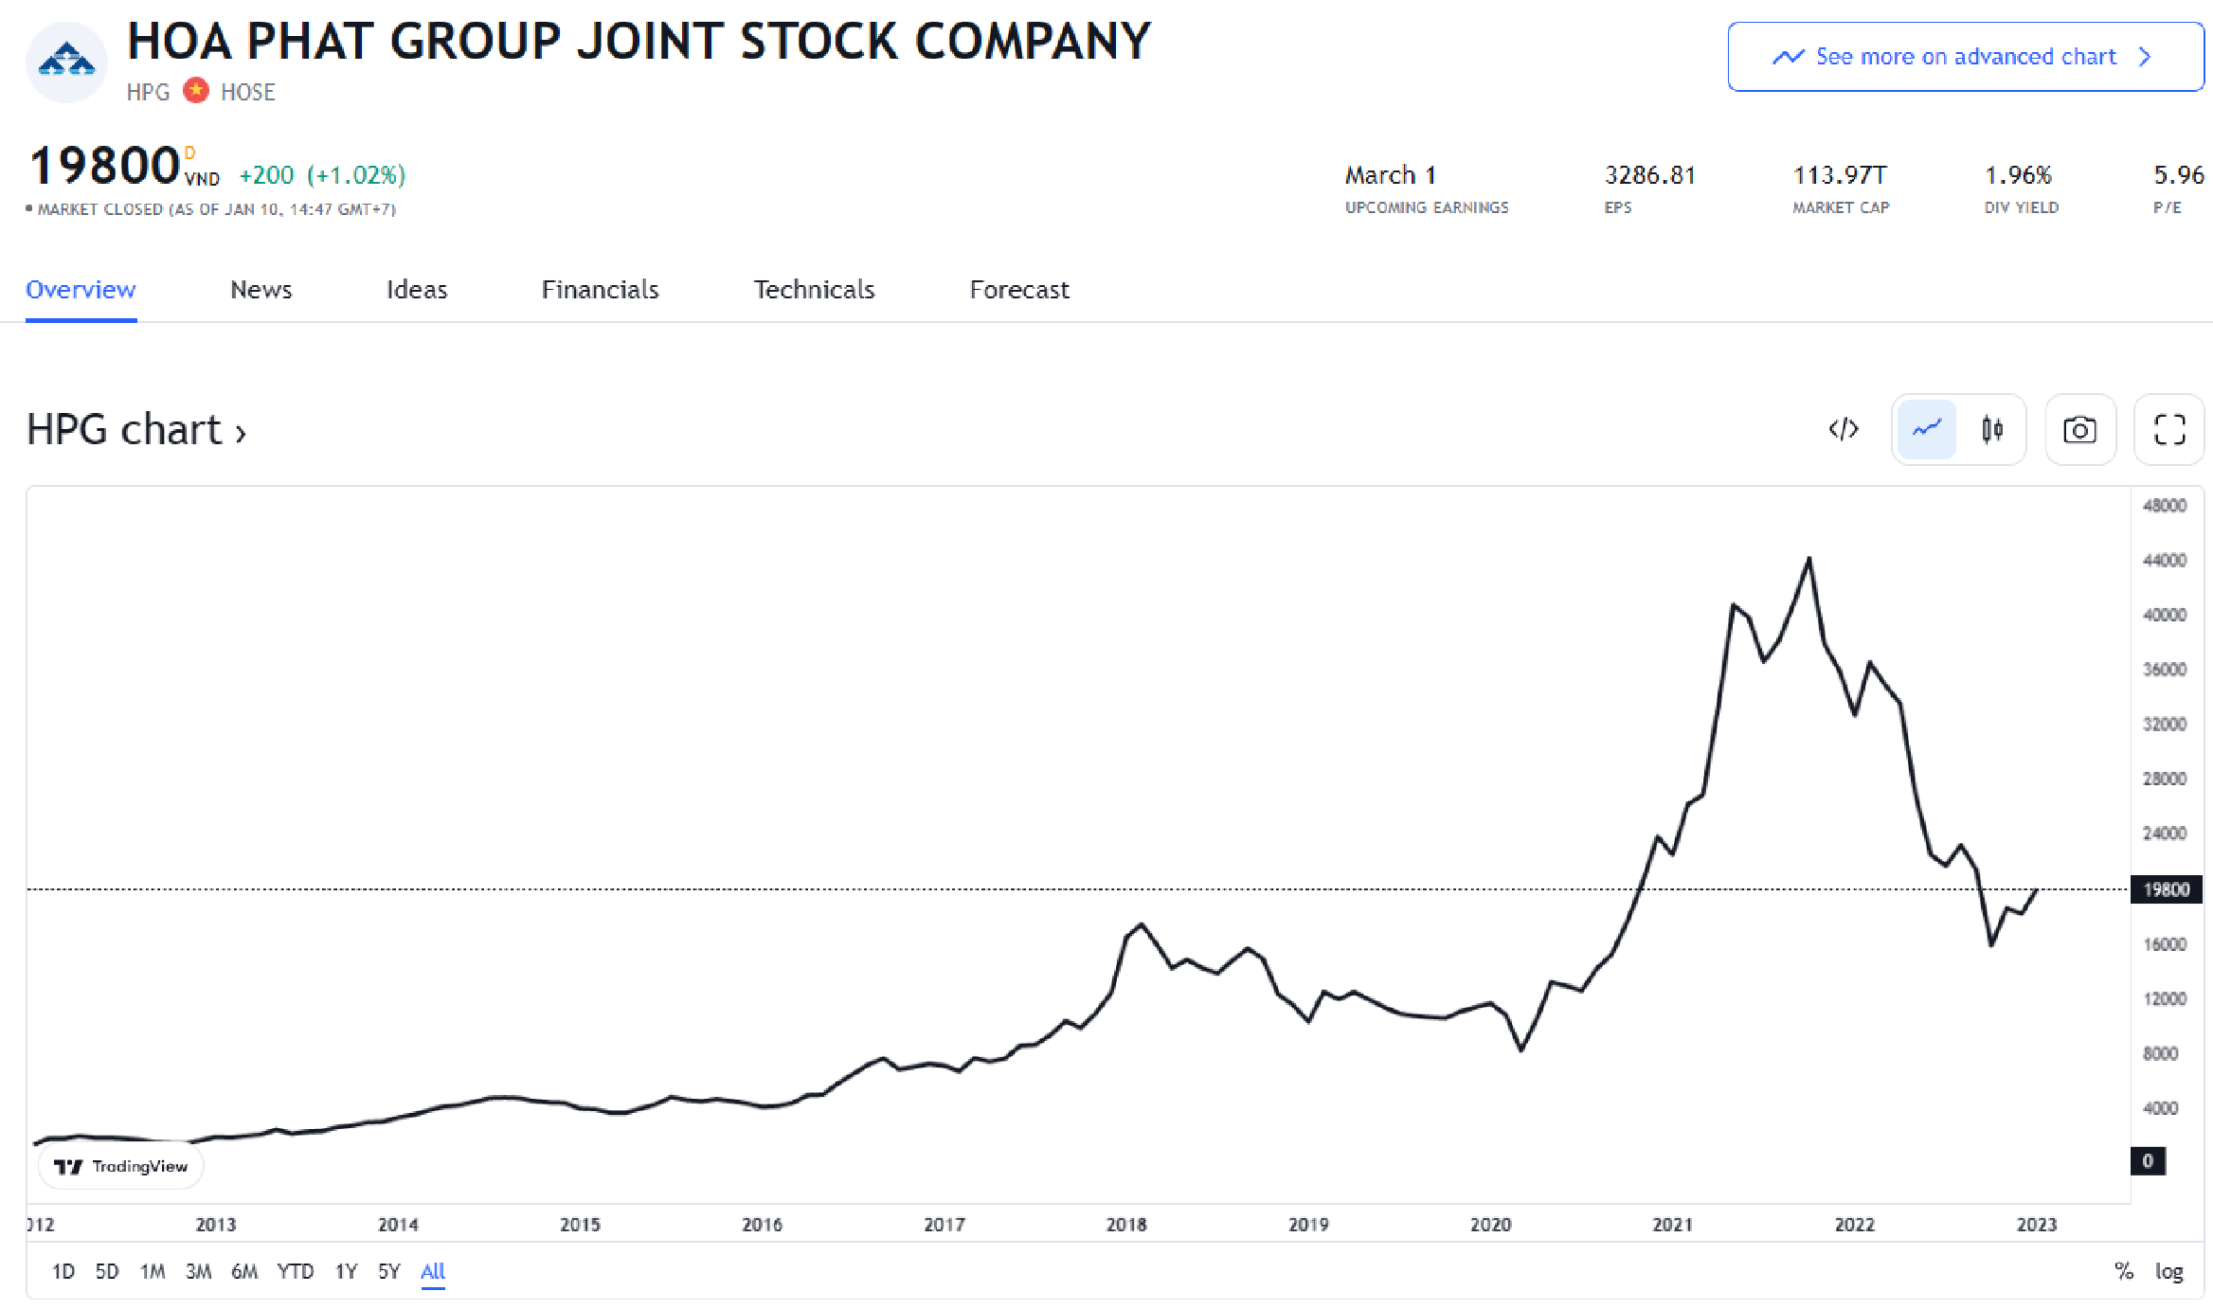
Task: Click the Vietnam flag icon beside HPG
Action: [196, 91]
